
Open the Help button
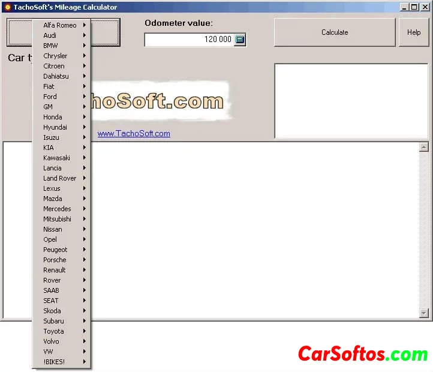point(414,32)
